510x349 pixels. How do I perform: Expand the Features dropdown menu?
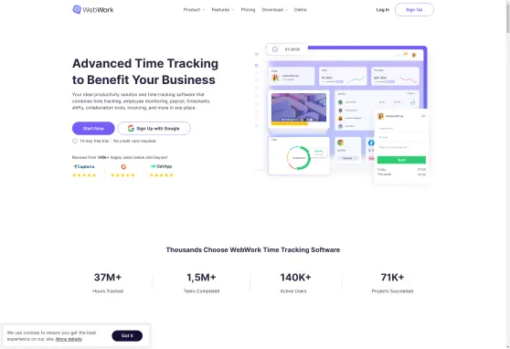point(223,10)
